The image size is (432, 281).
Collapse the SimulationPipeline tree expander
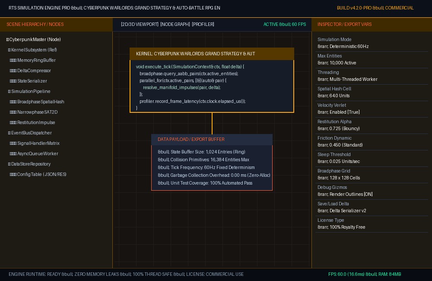10,91
